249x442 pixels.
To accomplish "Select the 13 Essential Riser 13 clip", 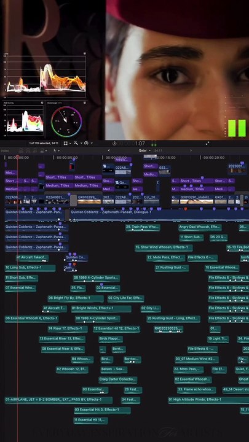I will (x=62, y=339).
